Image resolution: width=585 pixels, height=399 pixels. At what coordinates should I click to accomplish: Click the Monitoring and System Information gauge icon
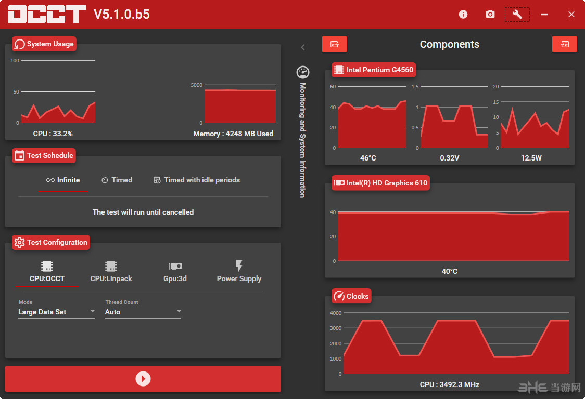tap(303, 72)
